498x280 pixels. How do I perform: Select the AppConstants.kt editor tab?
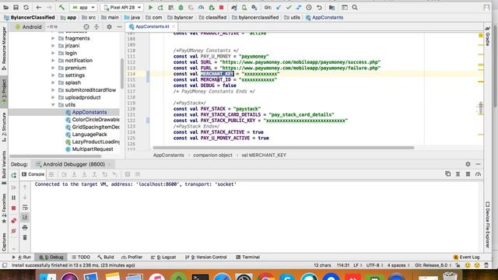[153, 26]
